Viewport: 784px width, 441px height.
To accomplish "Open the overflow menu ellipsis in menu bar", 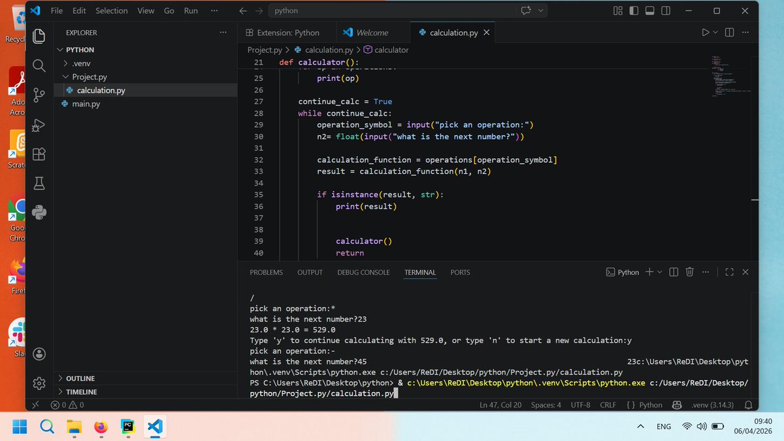I will pyautogui.click(x=215, y=10).
